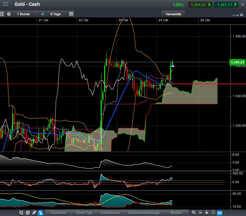
Task: Close the Gold - Cash chart window
Action: (242, 5)
